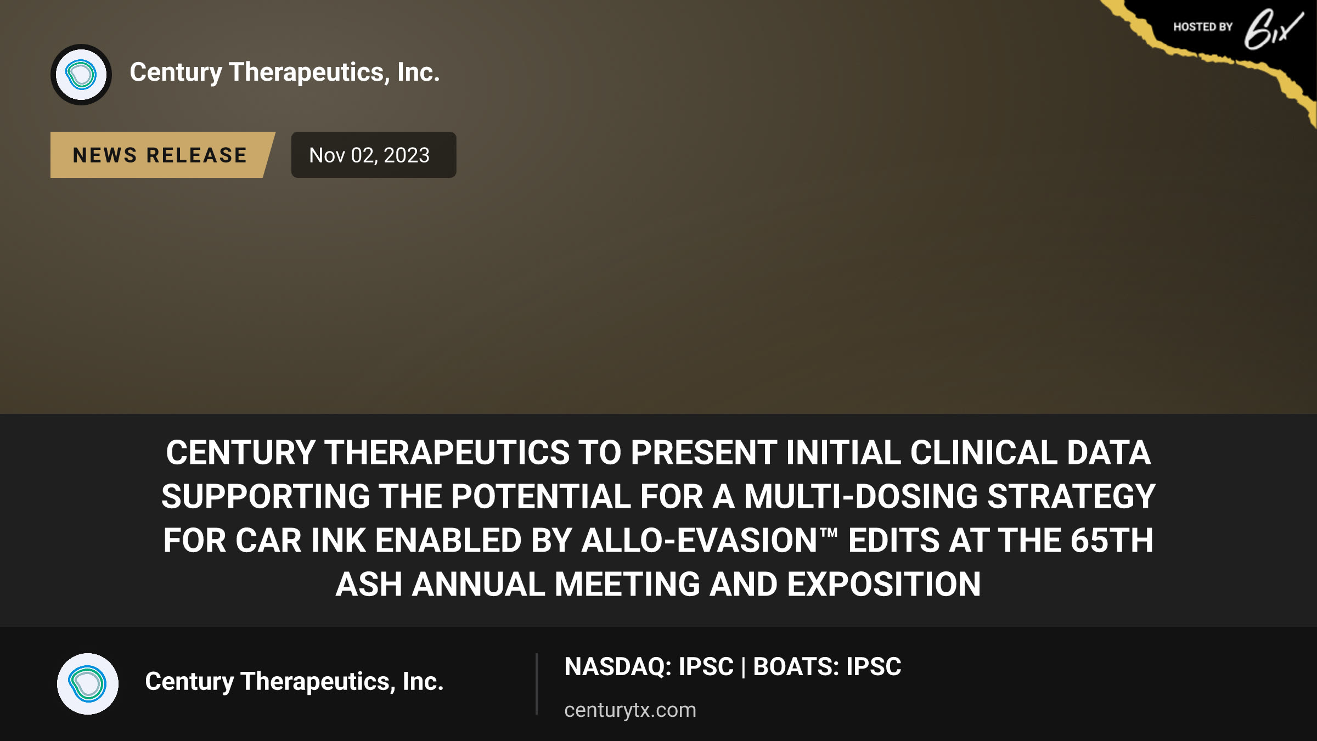The width and height of the screenshot is (1317, 741).
Task: Click Century Therapeutics, Inc. footer name
Action: click(x=294, y=682)
